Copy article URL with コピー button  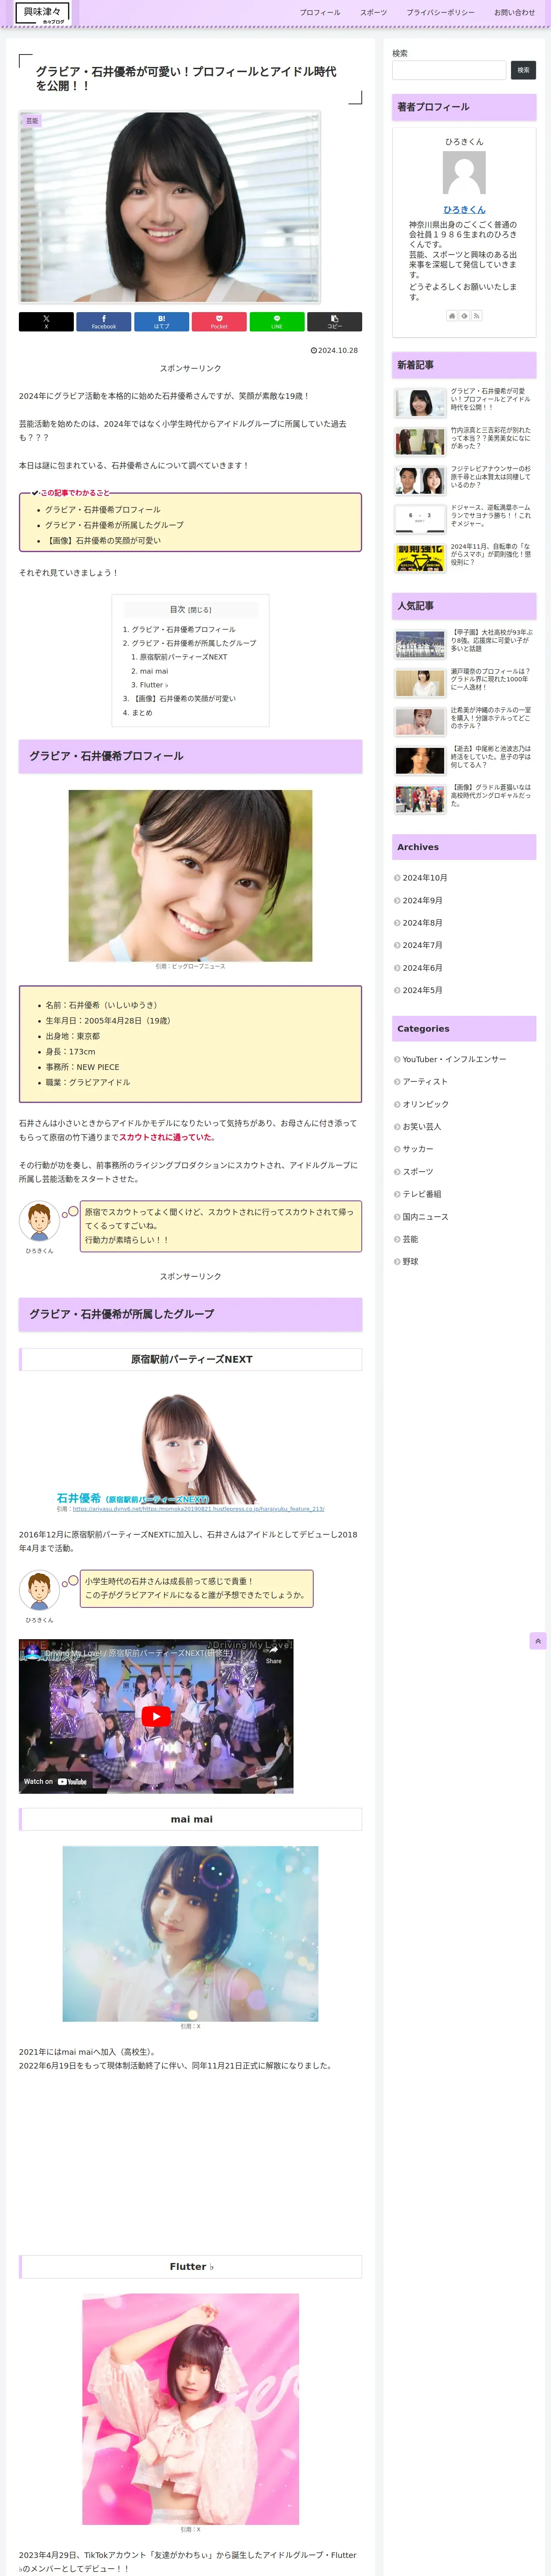click(x=334, y=321)
